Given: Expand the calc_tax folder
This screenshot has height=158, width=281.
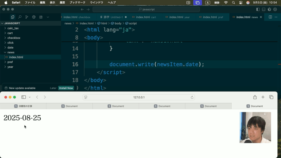Looking at the screenshot, I should 13,28.
